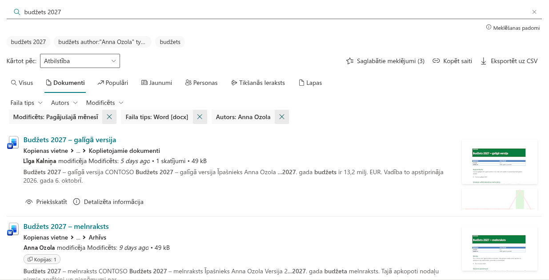This screenshot has width=549, height=280.
Task: Click author name Anna Ozola in melnraksts result
Action: [39, 248]
